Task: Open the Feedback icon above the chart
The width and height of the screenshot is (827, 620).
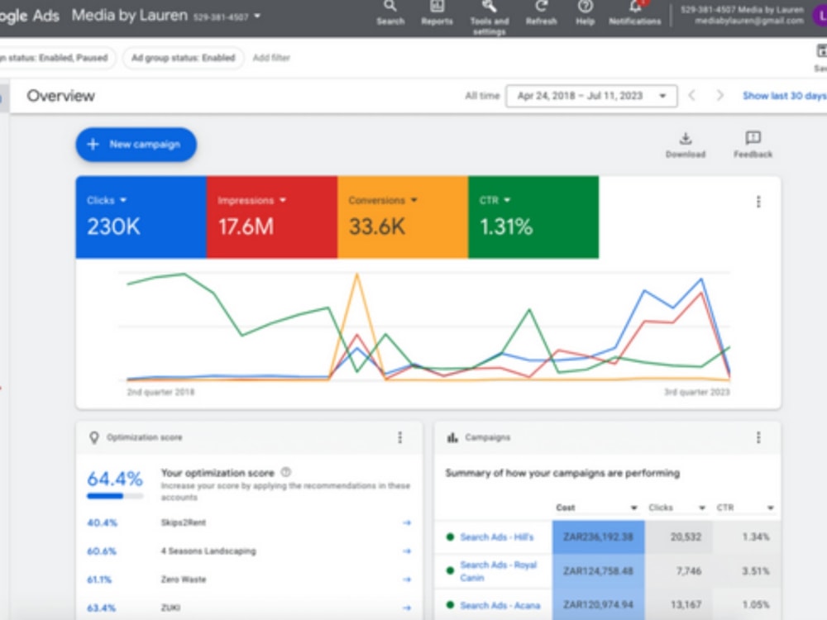Action: (x=753, y=145)
